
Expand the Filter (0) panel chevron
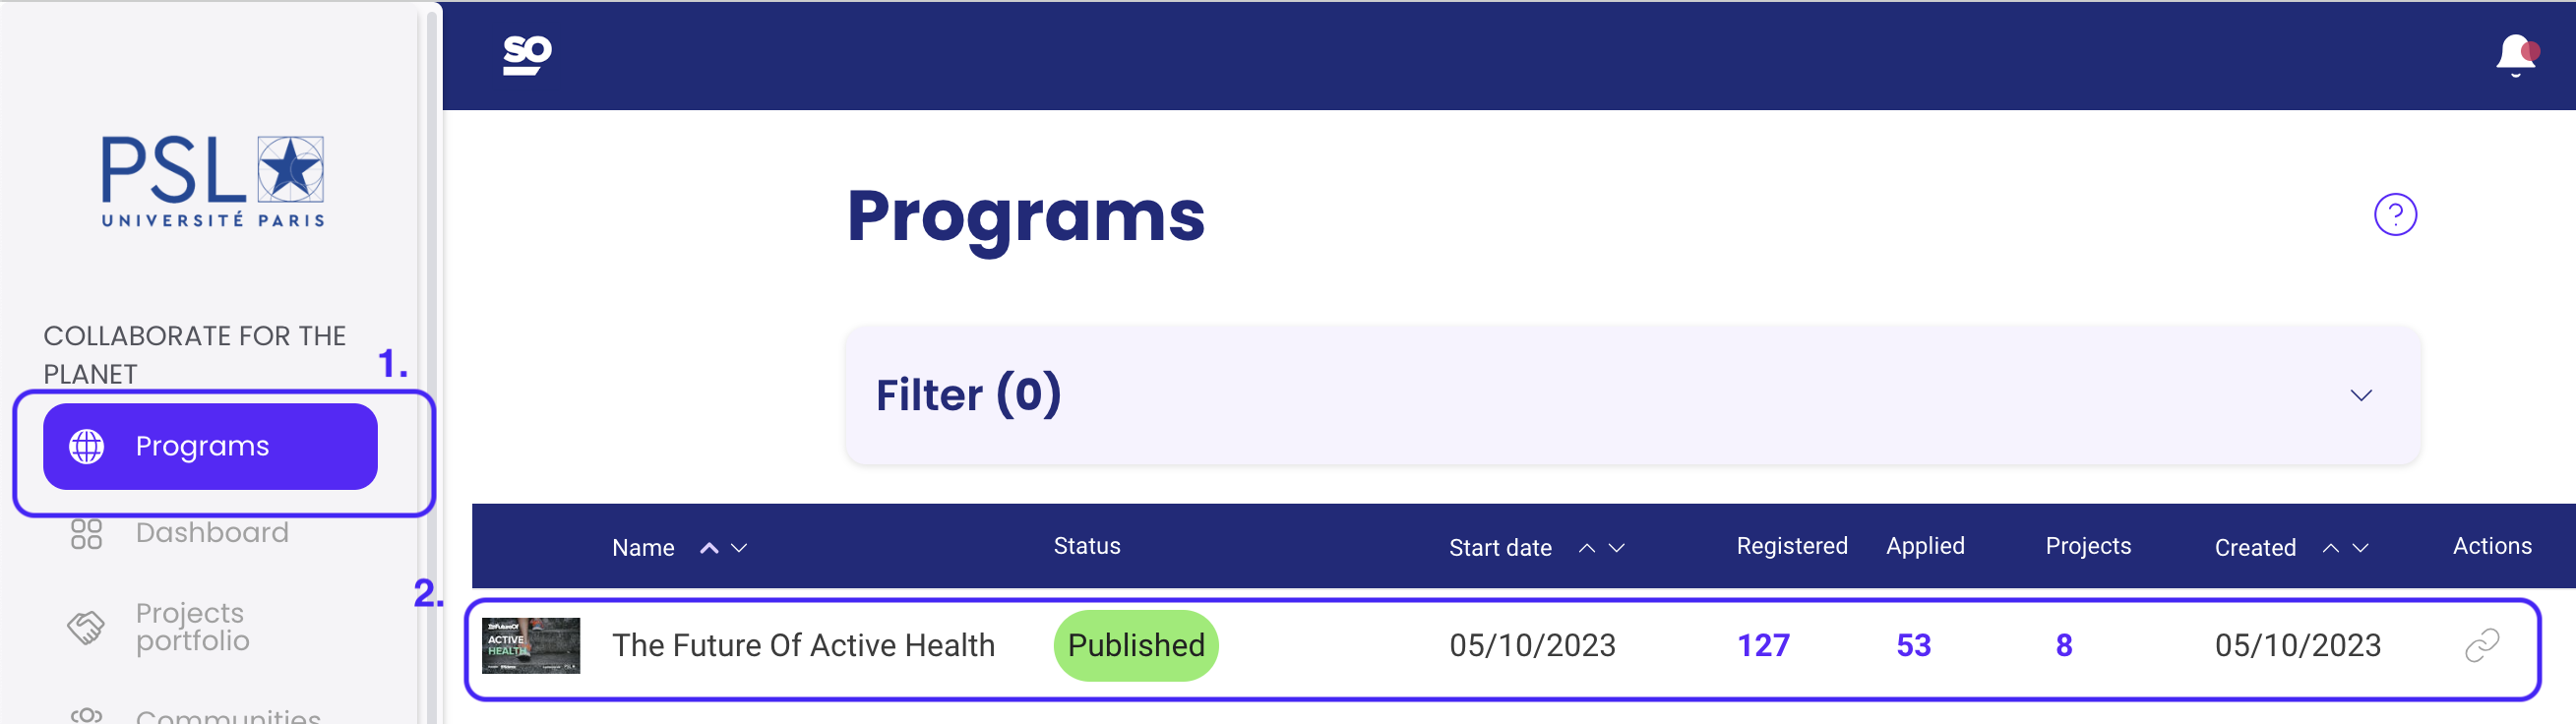coord(2360,395)
